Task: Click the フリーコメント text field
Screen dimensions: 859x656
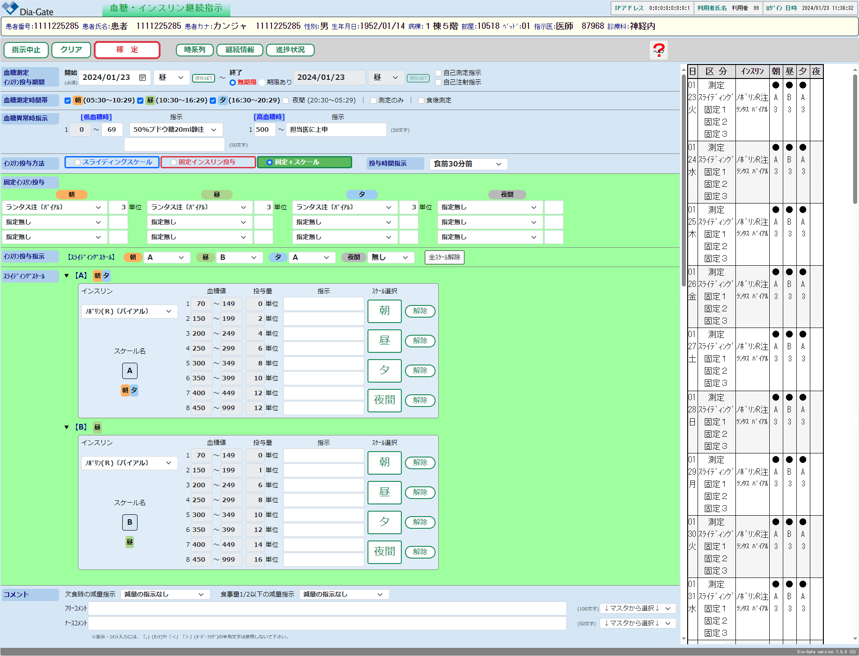Action: click(327, 609)
